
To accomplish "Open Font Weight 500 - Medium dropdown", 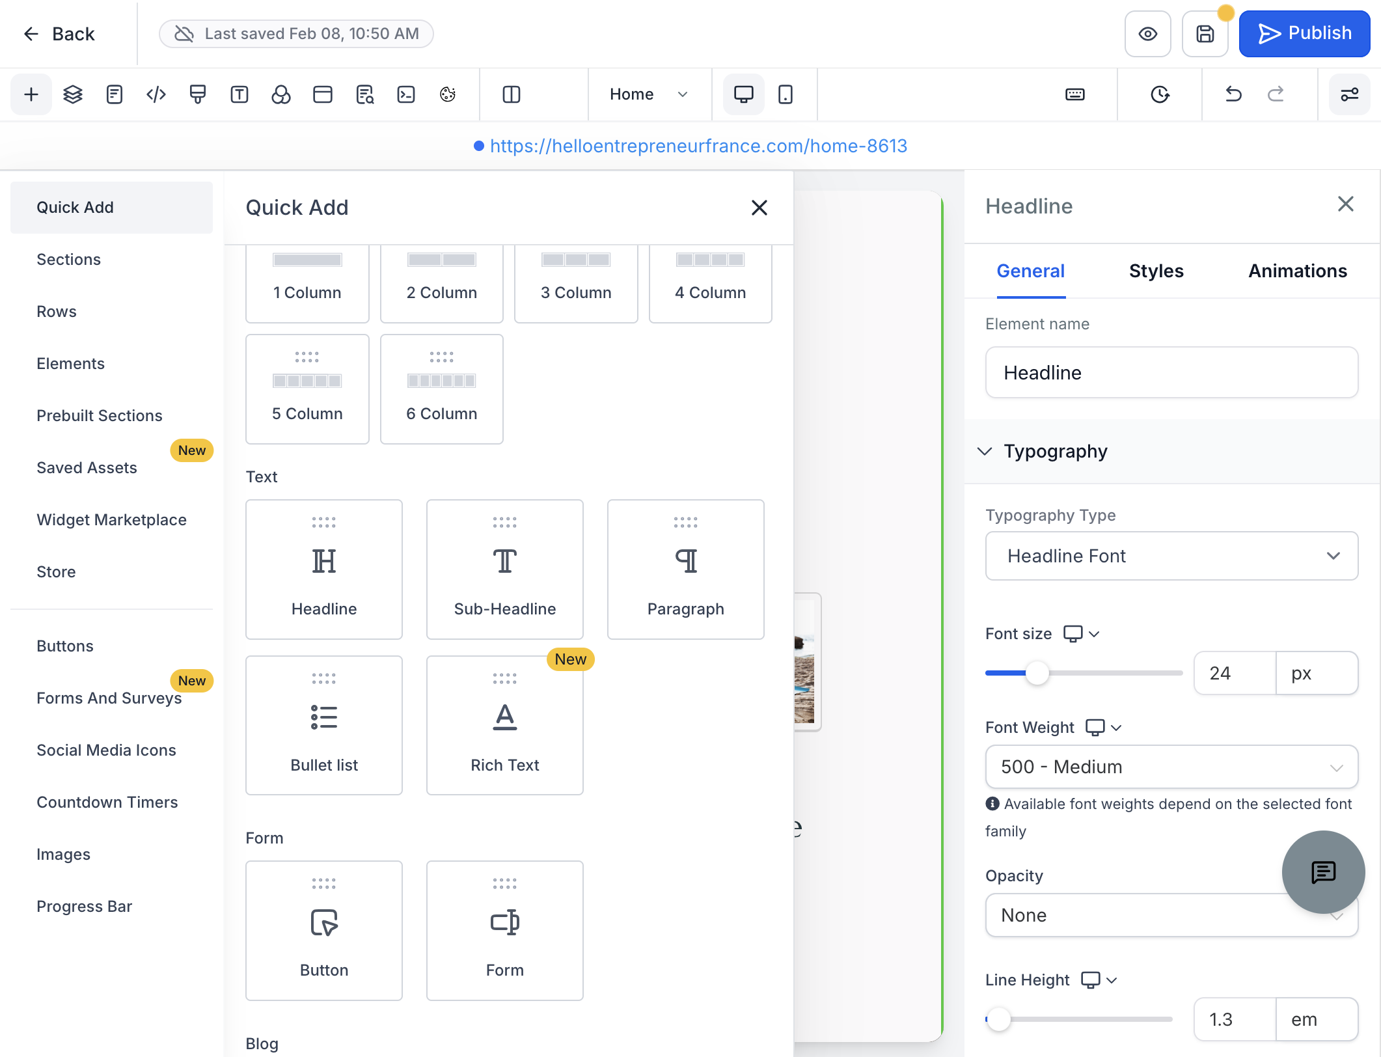I will pos(1171,767).
